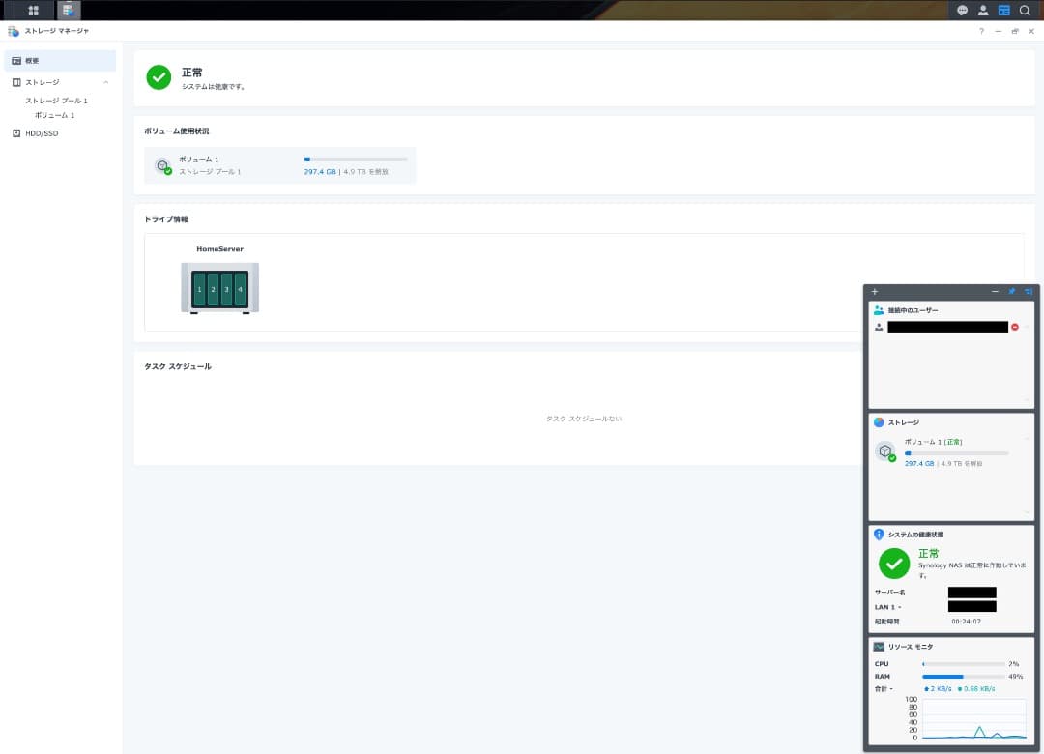
Task: Open the LAN 1 dropdown in health widget
Action: [x=896, y=607]
